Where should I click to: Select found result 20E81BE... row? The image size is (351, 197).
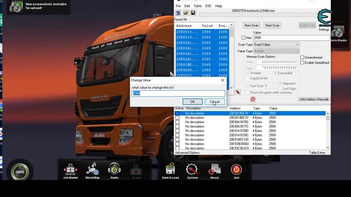(202, 65)
